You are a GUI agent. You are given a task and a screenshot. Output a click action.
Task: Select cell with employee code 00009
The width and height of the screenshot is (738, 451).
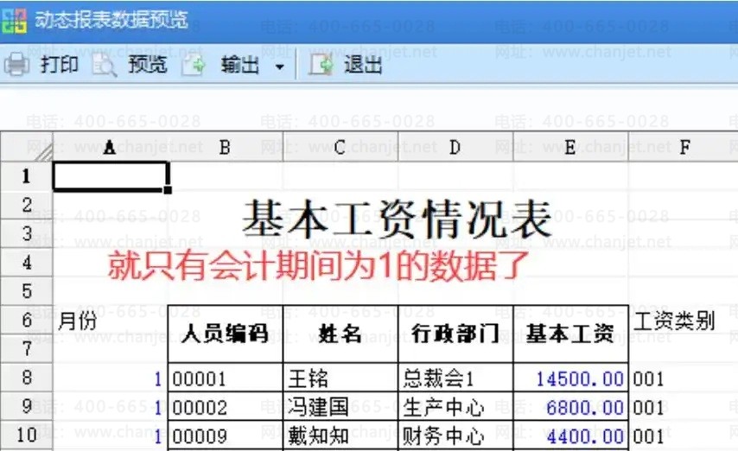pyautogui.click(x=225, y=436)
